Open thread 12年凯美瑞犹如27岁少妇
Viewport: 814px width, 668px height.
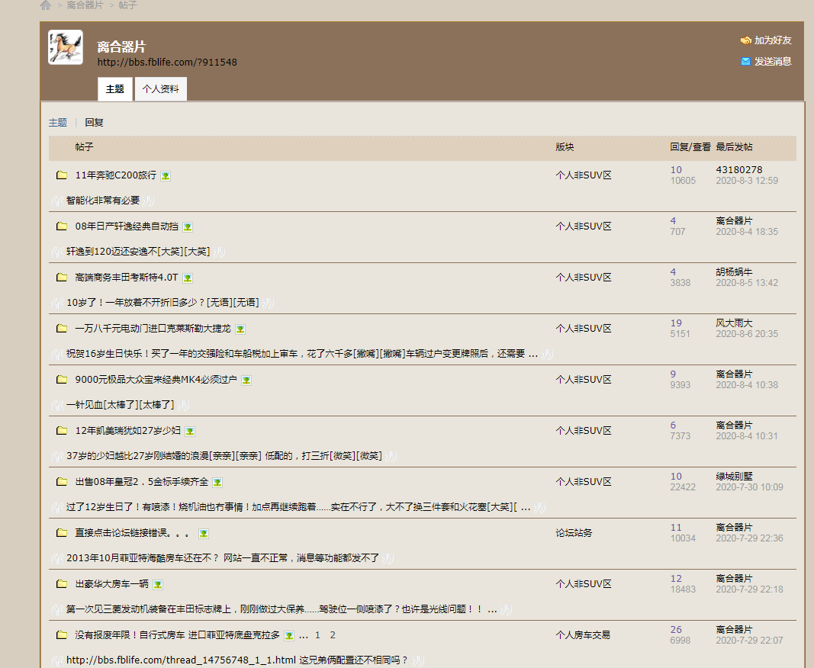pyautogui.click(x=127, y=431)
